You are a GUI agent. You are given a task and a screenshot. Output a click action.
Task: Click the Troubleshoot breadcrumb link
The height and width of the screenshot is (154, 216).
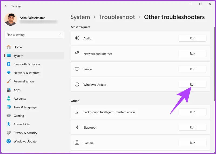pos(117,17)
